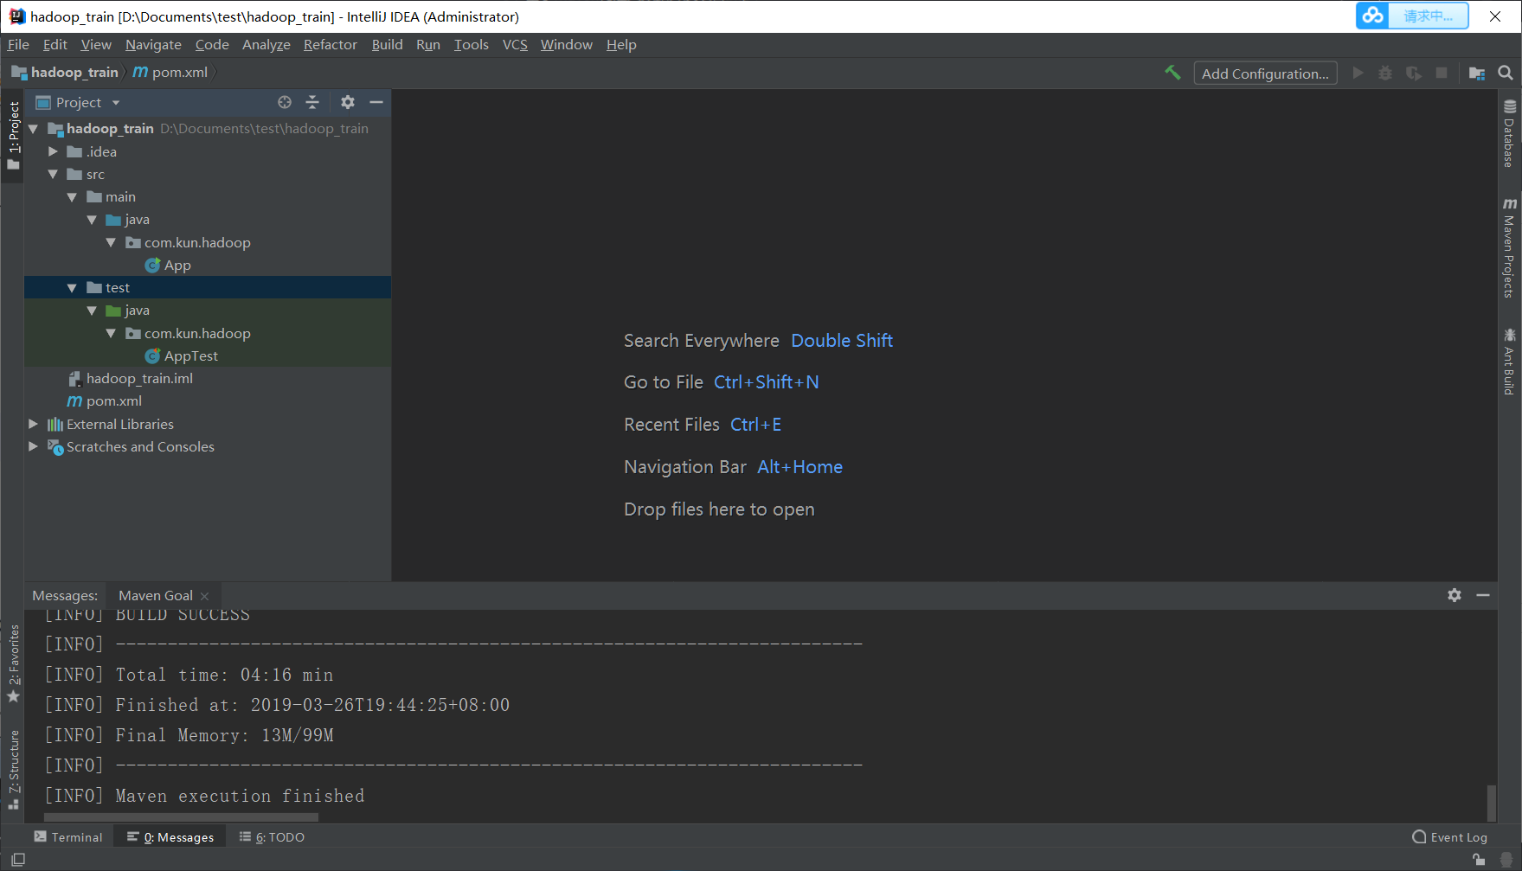Click the Messages vertical scrollbar
Screen dimensions: 1522x871
click(x=1491, y=803)
